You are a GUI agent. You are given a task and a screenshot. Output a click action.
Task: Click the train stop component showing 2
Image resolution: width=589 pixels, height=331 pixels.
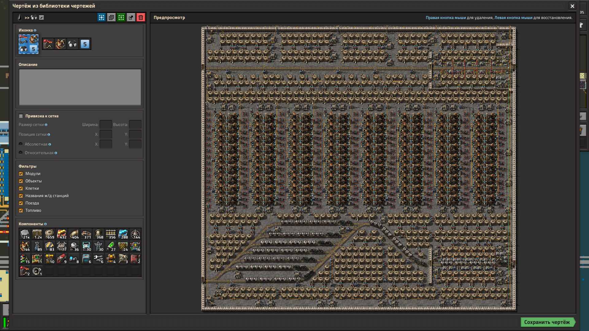click(25, 271)
